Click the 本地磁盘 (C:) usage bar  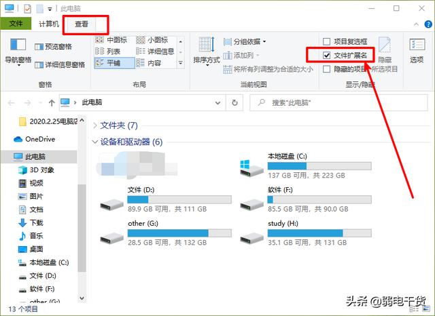click(x=319, y=166)
